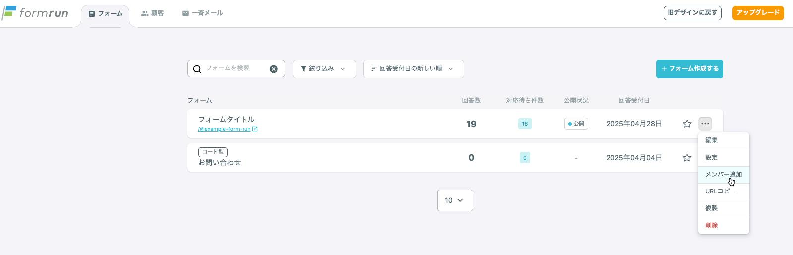793x255 pixels.
Task: Click the アップグレード button
Action: click(x=758, y=13)
